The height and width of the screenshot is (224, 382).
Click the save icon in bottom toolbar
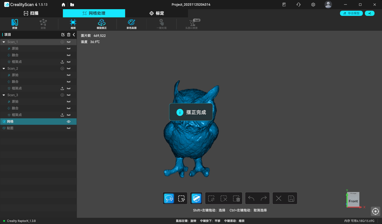coord(291,198)
